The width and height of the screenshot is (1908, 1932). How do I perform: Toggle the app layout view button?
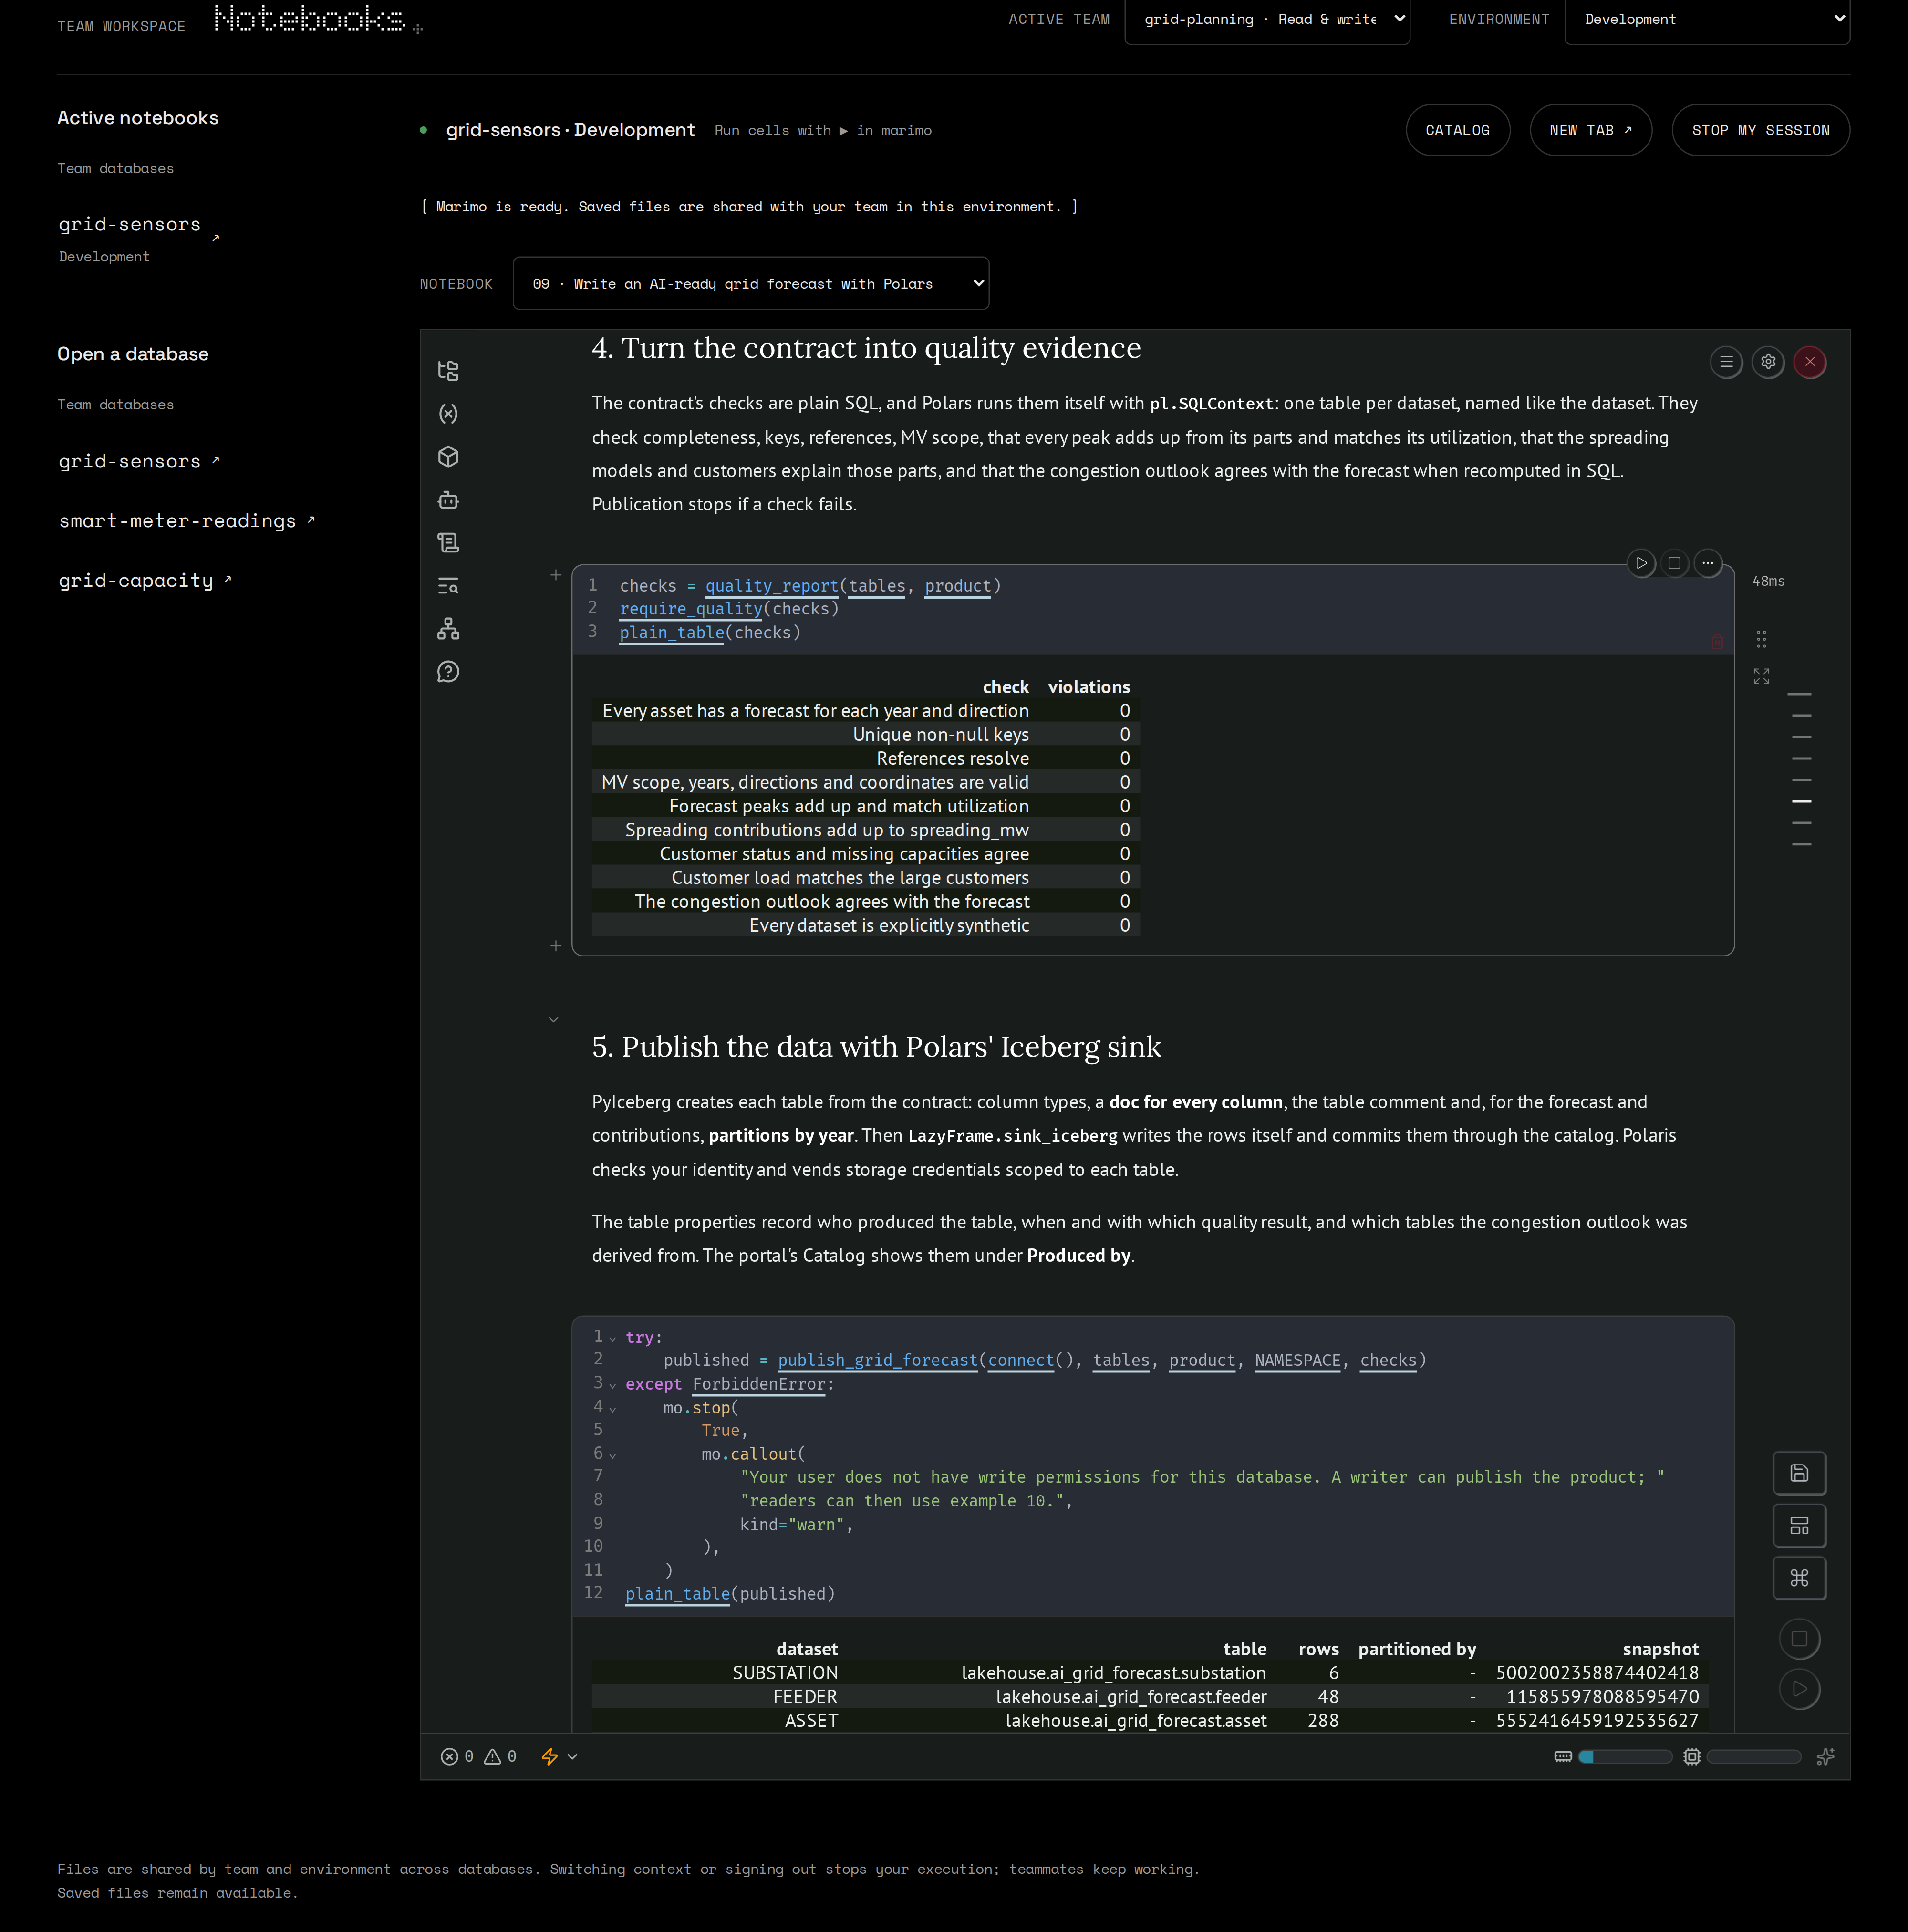(1799, 1526)
